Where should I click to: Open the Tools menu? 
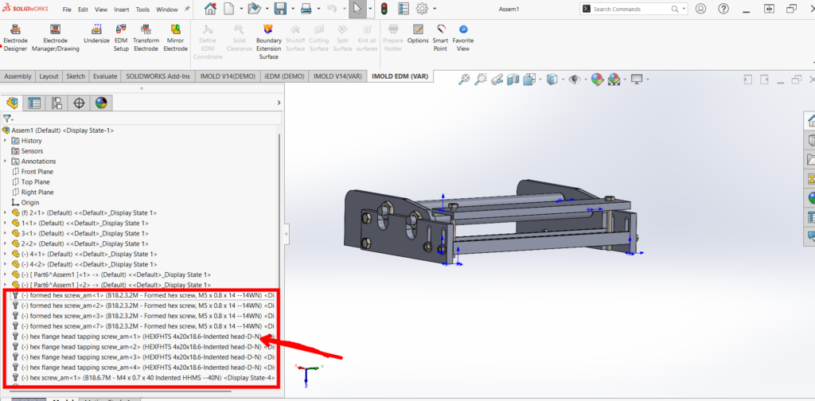click(x=143, y=10)
